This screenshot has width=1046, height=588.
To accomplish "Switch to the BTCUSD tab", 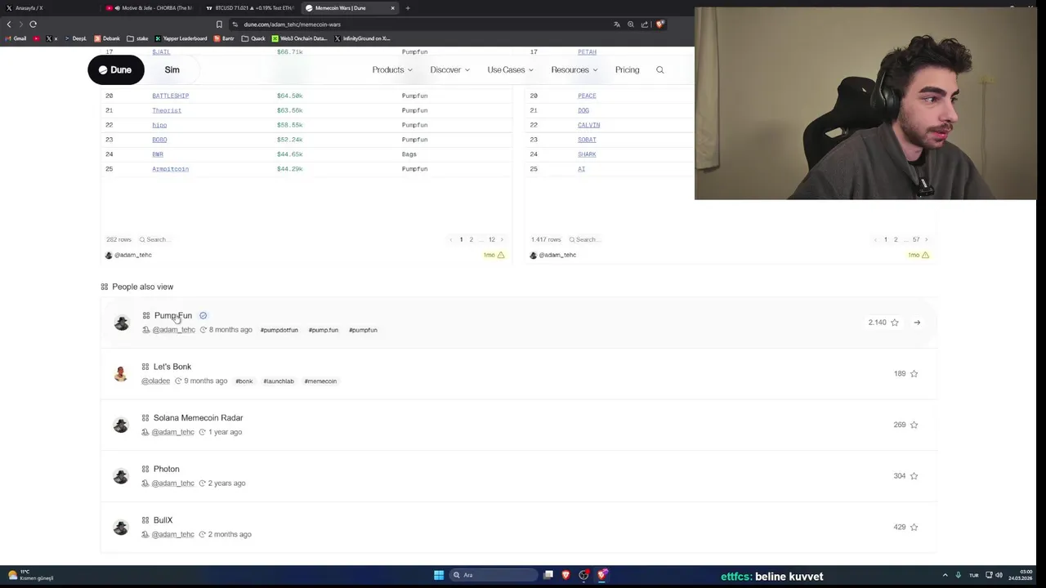I will 249,8.
